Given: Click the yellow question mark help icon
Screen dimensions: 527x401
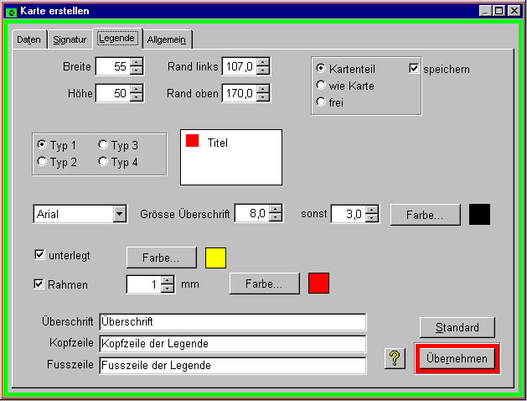Looking at the screenshot, I should pos(395,358).
